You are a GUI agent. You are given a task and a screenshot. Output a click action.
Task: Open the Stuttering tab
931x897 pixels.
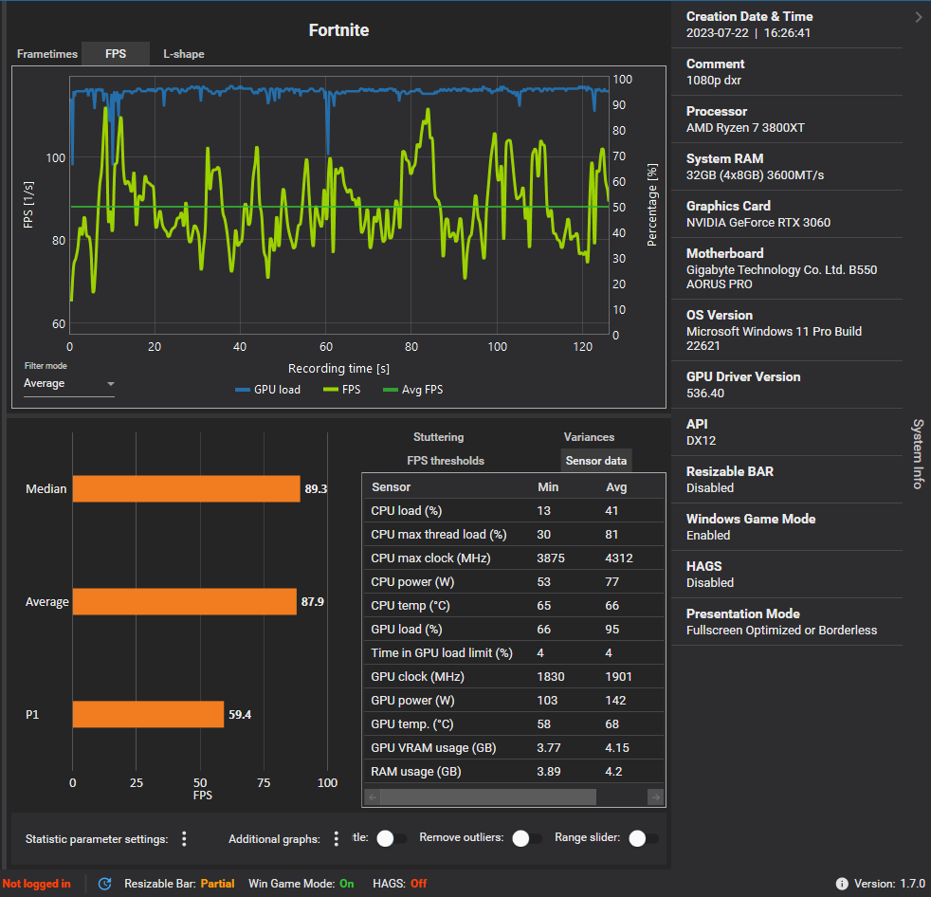[x=438, y=437]
